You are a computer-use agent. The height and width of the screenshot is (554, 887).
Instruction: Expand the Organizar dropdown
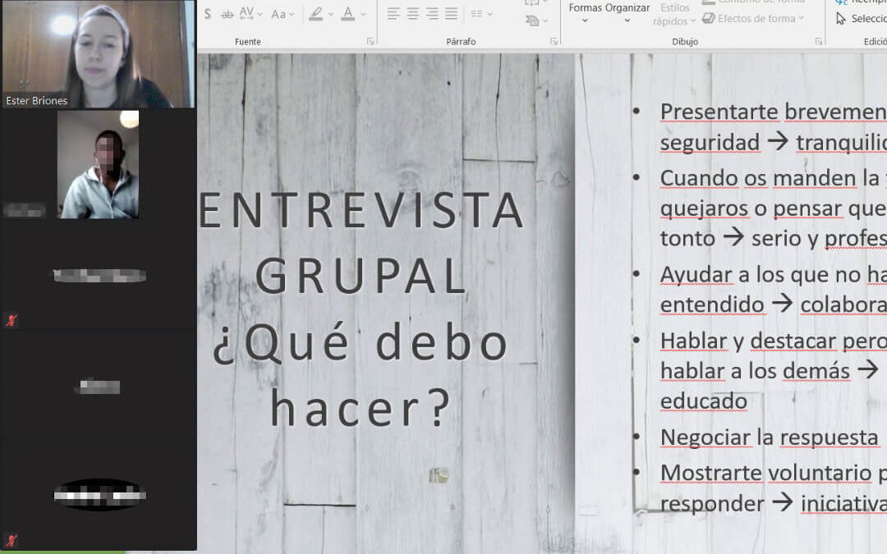click(628, 12)
